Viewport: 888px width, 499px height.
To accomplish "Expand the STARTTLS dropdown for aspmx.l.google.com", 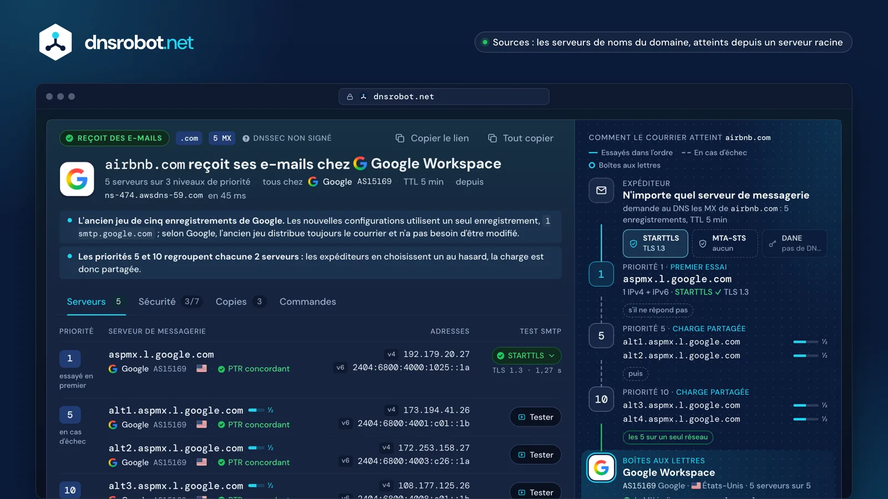I will [526, 355].
